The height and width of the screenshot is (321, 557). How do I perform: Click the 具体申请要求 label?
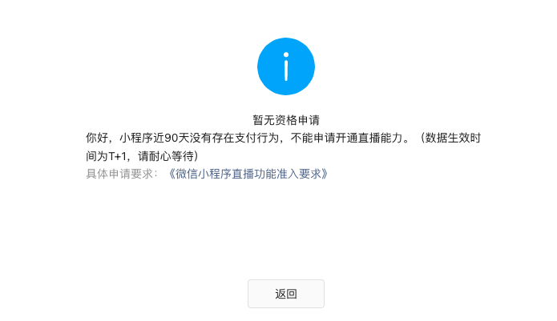pos(119,174)
